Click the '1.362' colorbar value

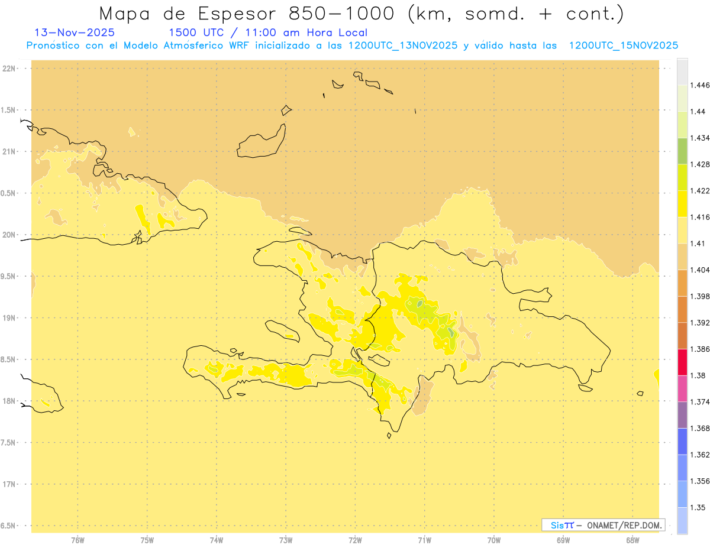[700, 455]
